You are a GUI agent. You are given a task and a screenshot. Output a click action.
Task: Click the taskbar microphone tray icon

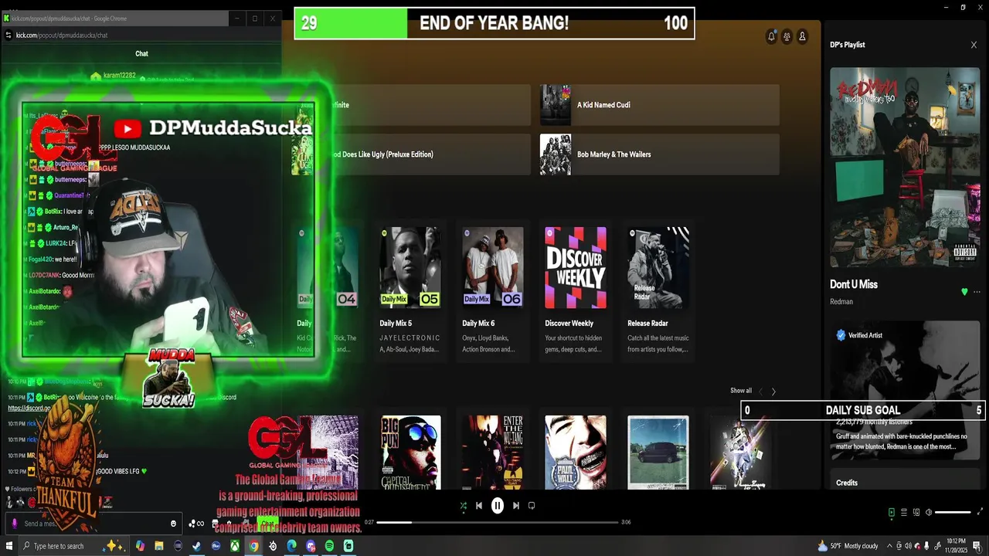pyautogui.click(x=926, y=546)
